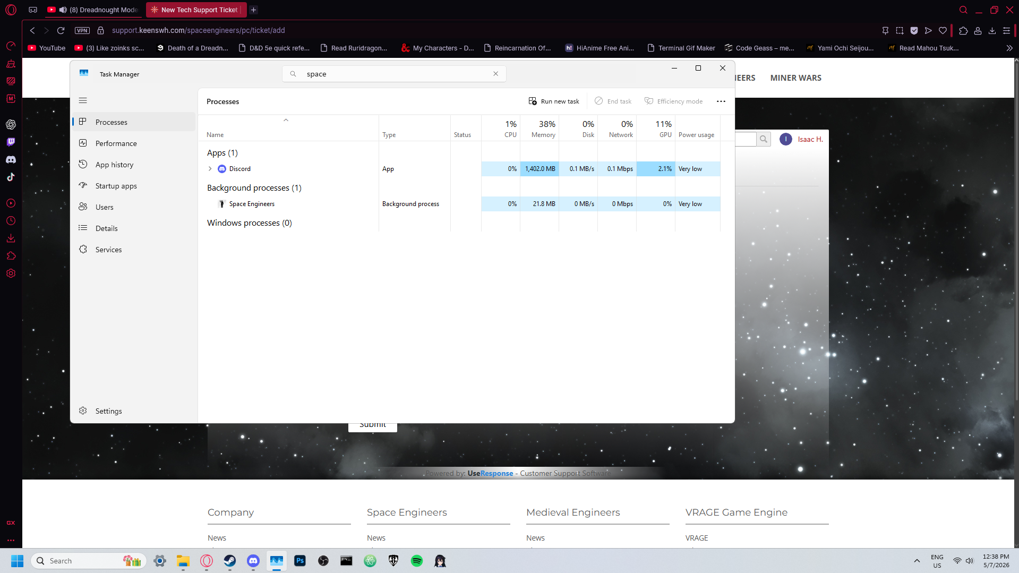1019x573 pixels.
Task: Open the Performance page in Task Manager
Action: (134, 143)
